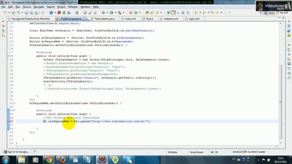The height and width of the screenshot is (164, 292).
Task: Click the Last Edit Location arrow icon
Action: 212,13
